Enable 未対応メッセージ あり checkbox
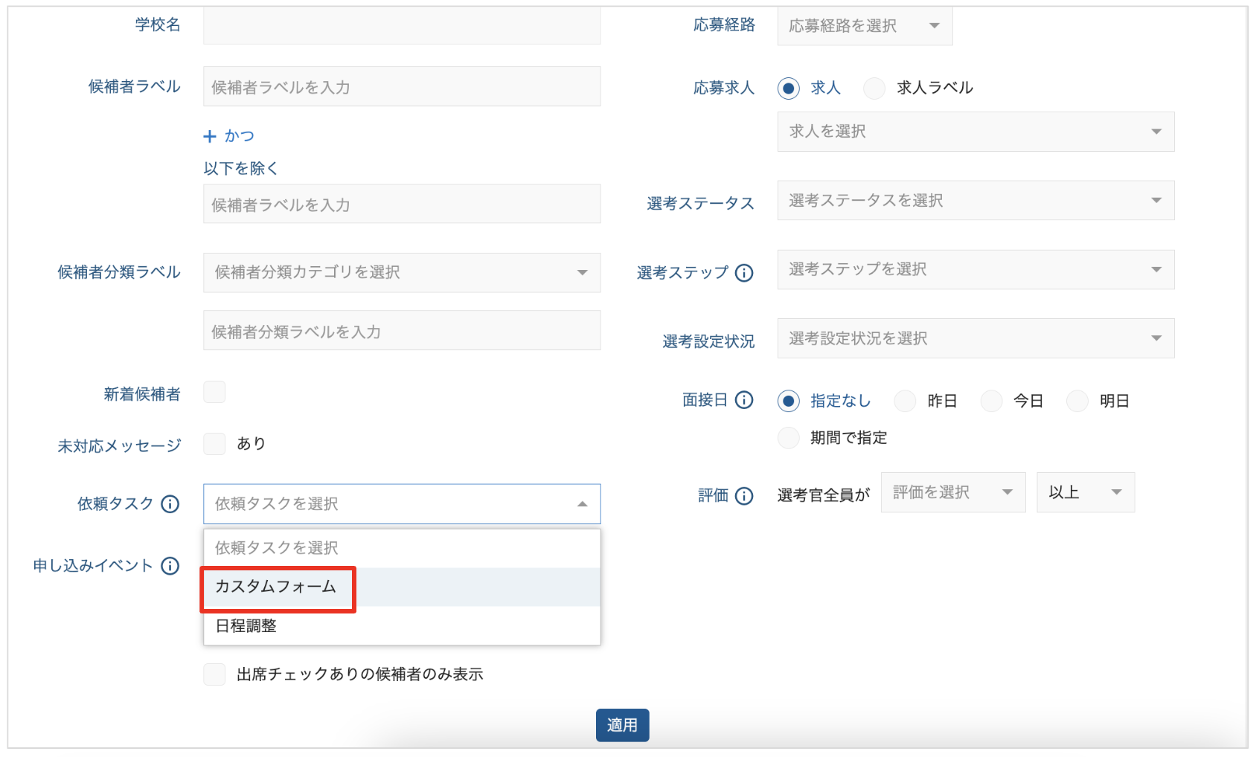Viewport: 1259px width, 757px height. pyautogui.click(x=214, y=444)
